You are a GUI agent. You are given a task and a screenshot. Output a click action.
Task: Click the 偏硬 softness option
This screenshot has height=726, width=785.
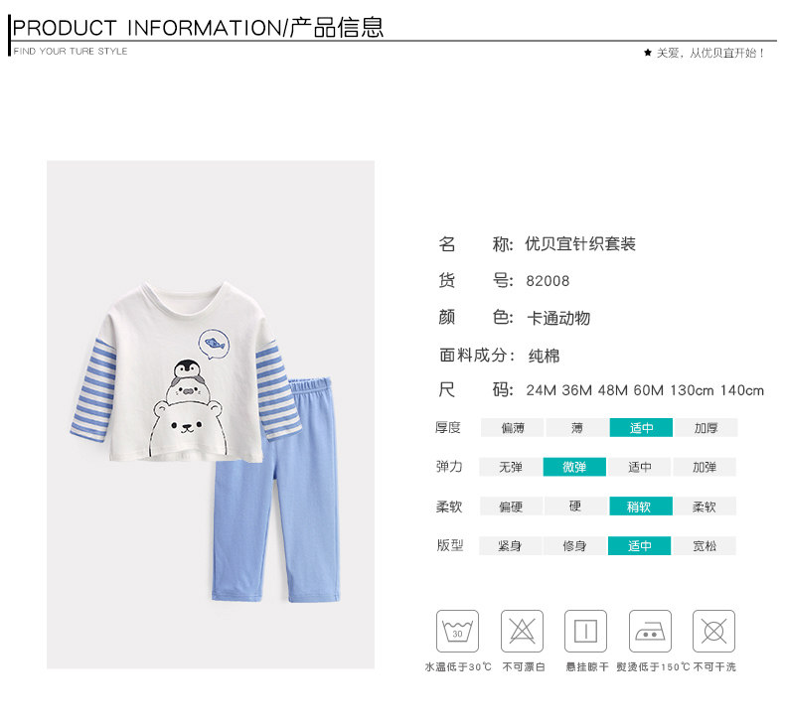click(x=511, y=507)
